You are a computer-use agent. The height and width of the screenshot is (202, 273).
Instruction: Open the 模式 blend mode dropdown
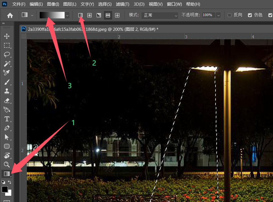pyautogui.click(x=160, y=15)
